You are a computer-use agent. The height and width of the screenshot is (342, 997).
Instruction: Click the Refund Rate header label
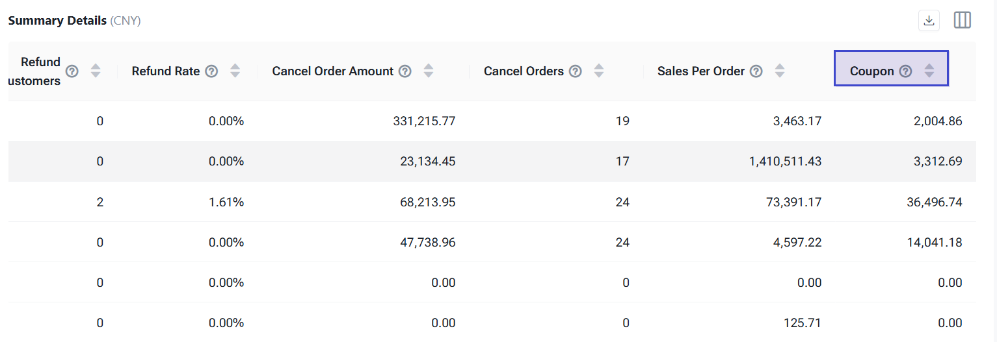pyautogui.click(x=166, y=71)
